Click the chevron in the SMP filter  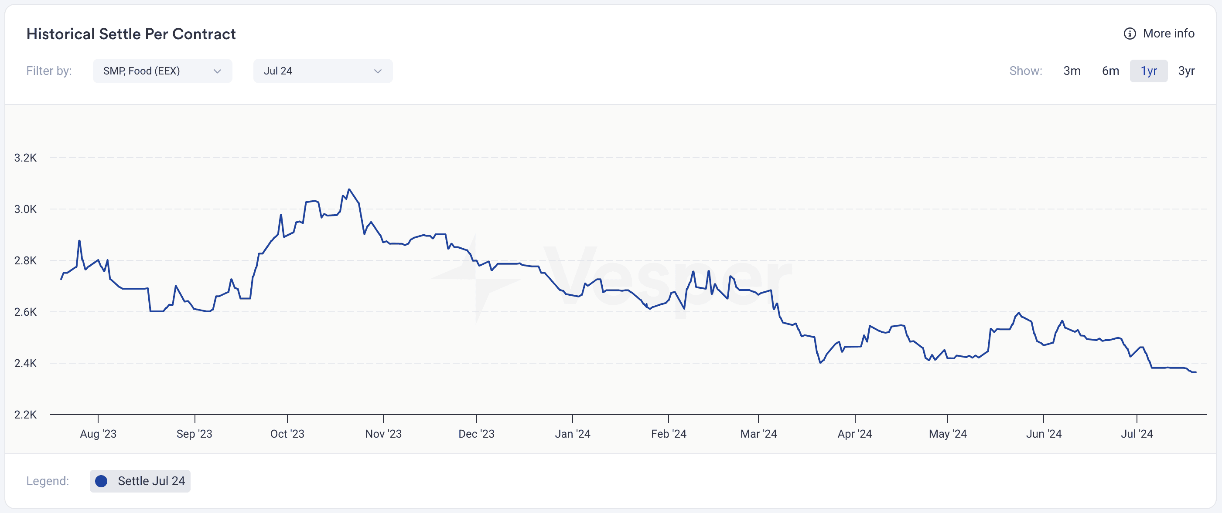217,71
